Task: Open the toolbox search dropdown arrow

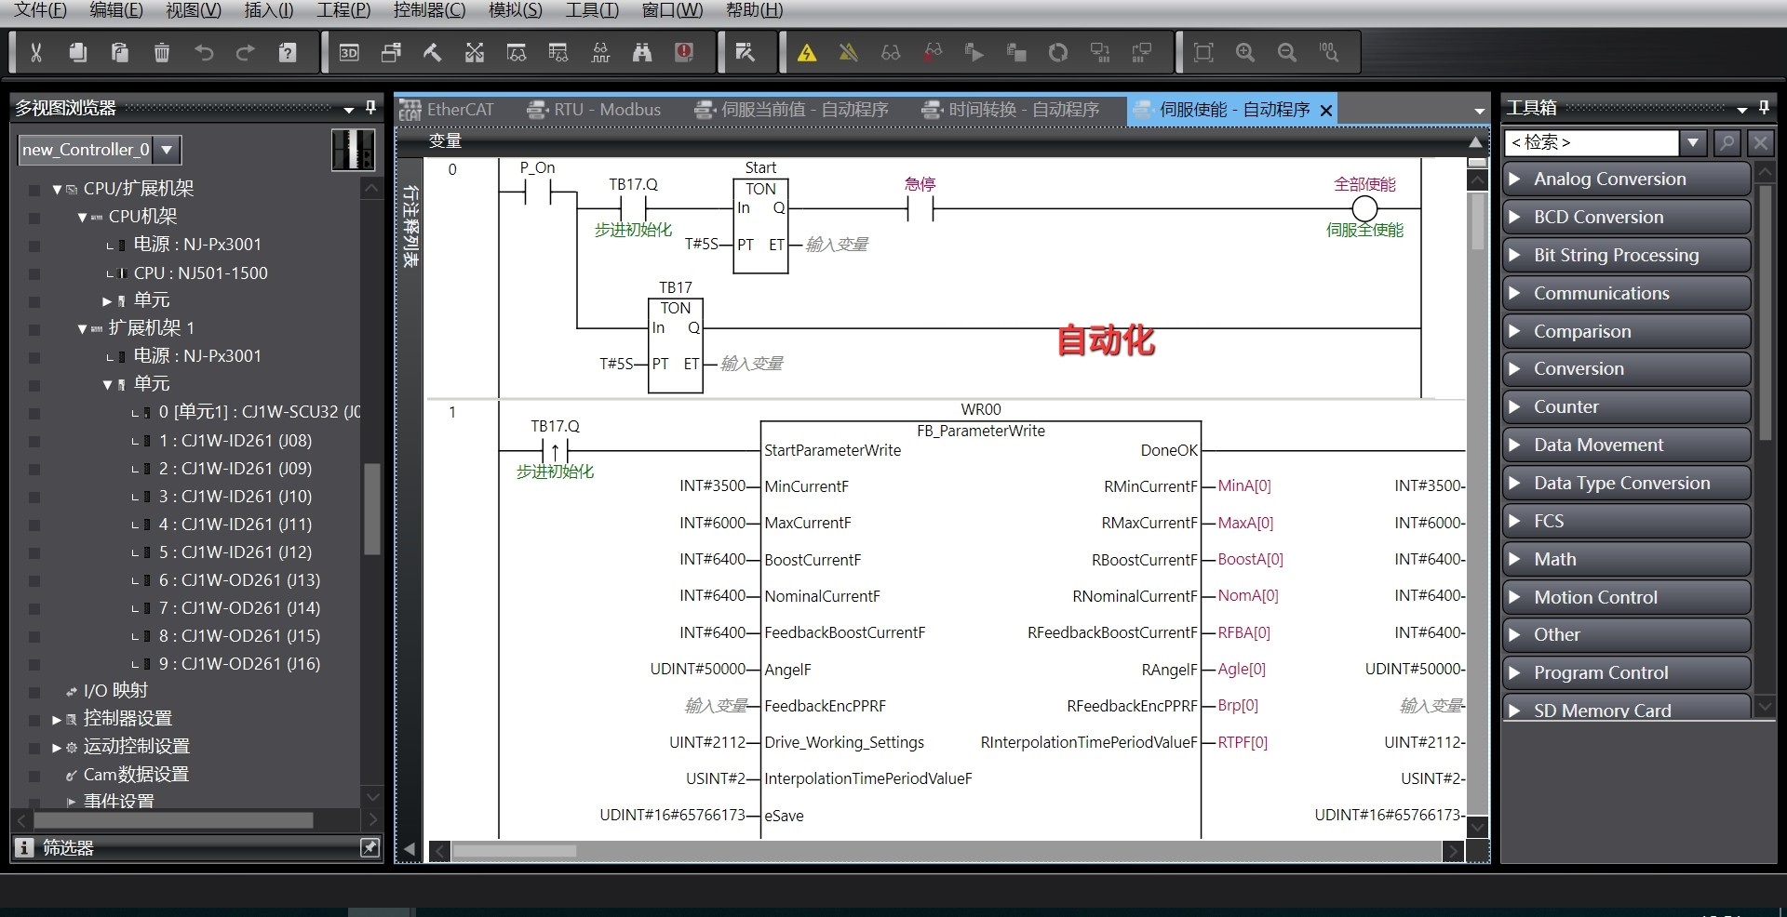Action: click(x=1693, y=142)
